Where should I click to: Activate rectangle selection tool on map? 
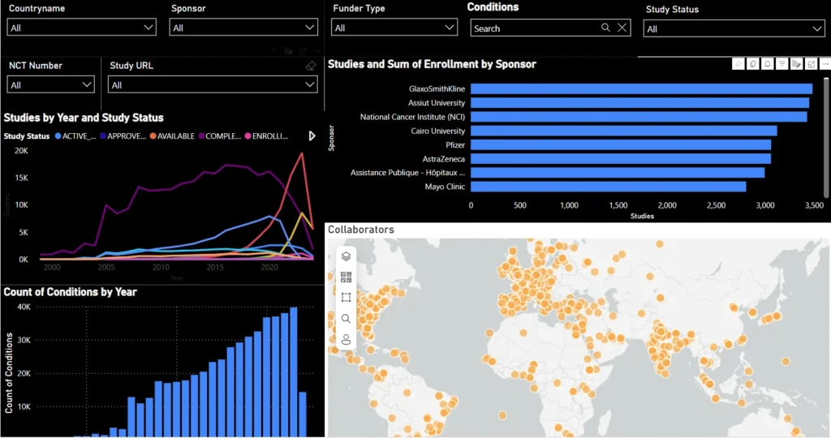[x=346, y=298]
